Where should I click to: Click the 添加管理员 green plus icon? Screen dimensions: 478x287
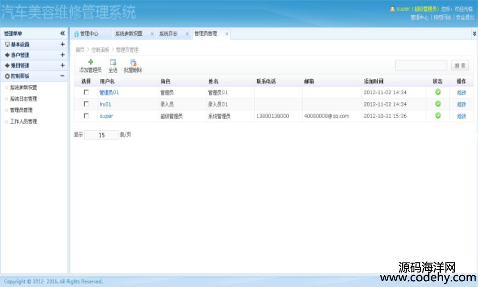tap(90, 62)
